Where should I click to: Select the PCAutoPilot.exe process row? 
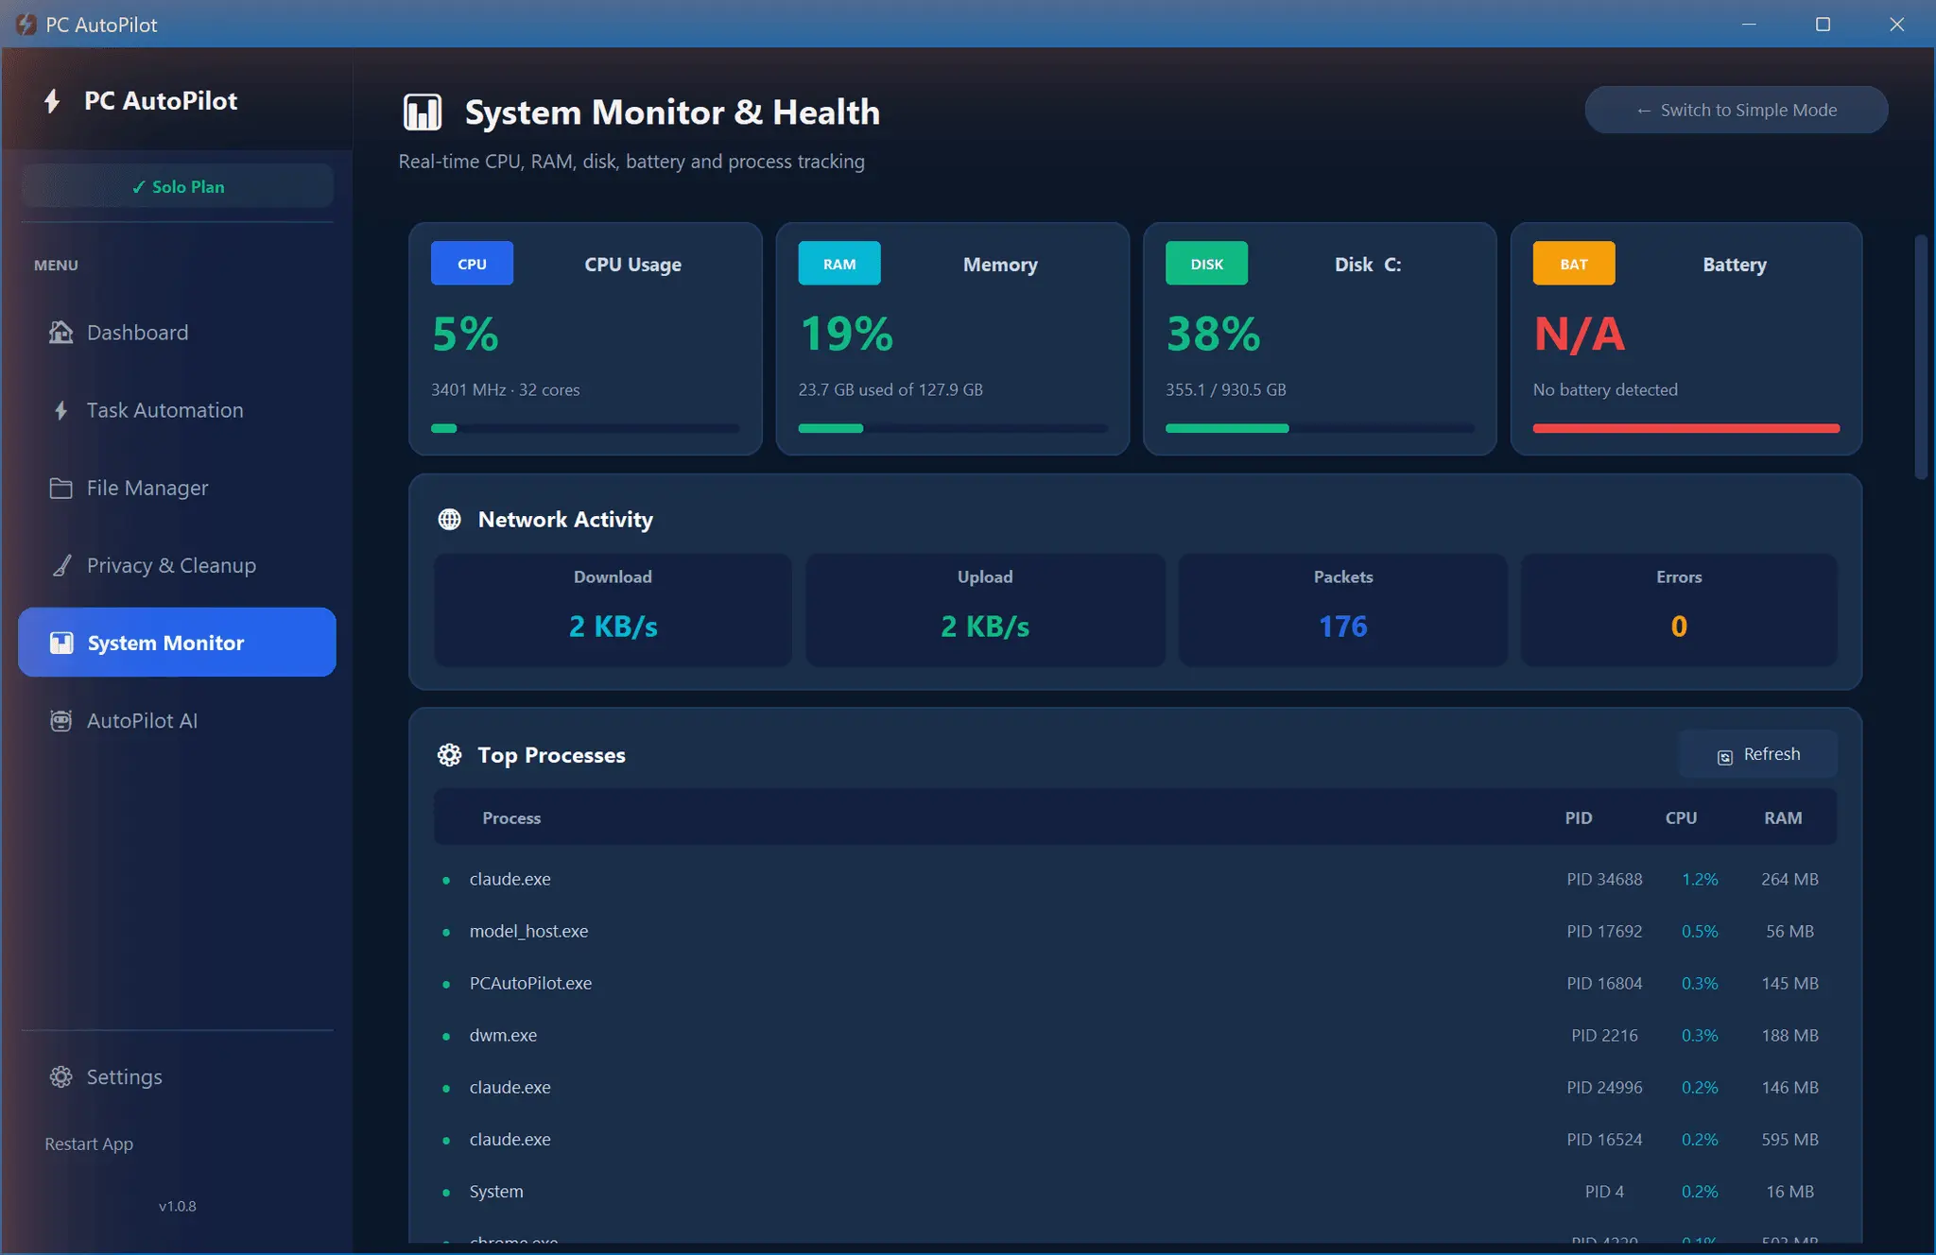pos(1135,983)
